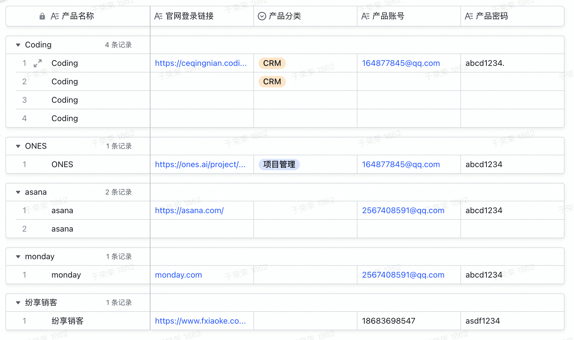Select the account cell 18683698547
Viewport: 574px width, 340px height.
(x=409, y=321)
